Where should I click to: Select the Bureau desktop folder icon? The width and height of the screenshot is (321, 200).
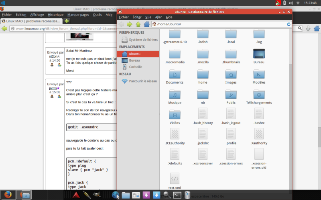(259, 56)
